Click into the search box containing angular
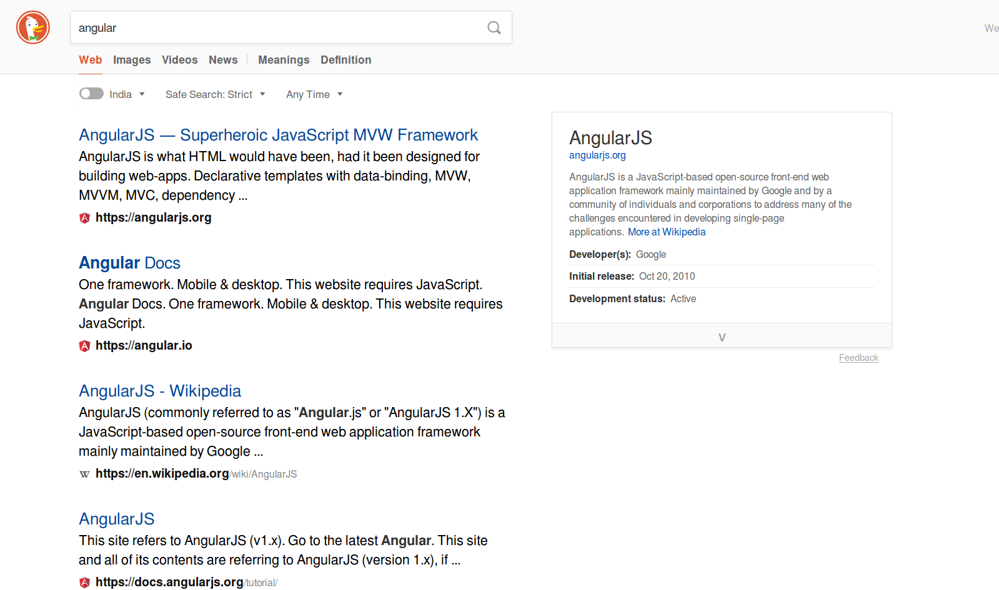Image resolution: width=999 pixels, height=590 pixels. (275, 27)
